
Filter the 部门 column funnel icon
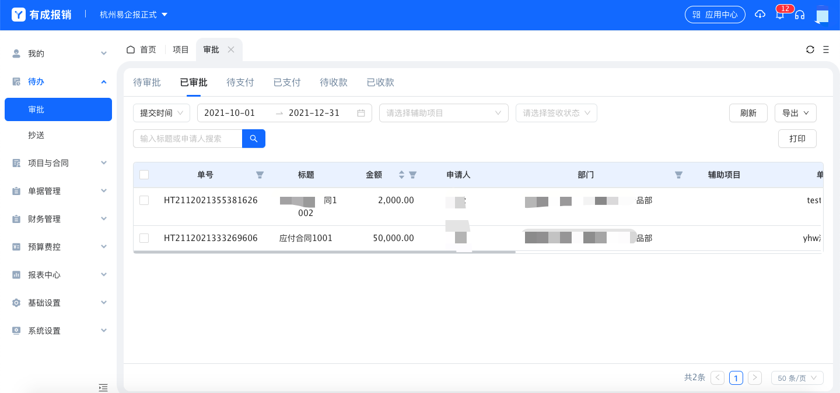click(678, 175)
